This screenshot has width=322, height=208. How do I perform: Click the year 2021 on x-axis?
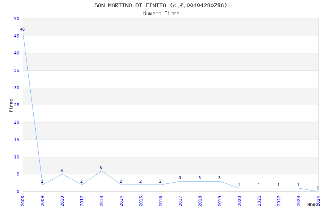pyautogui.click(x=259, y=201)
